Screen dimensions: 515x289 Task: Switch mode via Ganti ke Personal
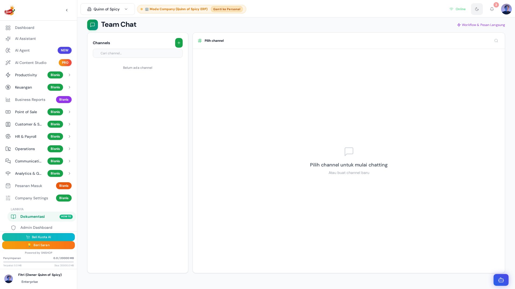(227, 9)
